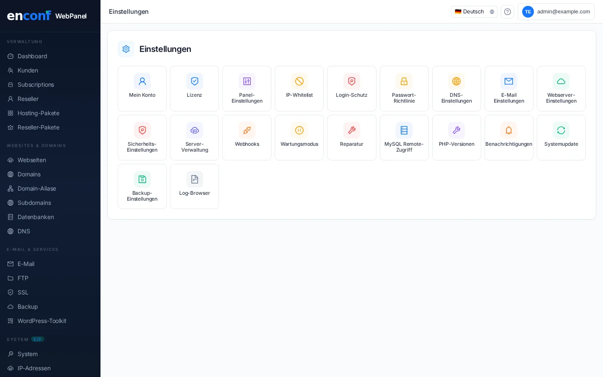Open the Wartungsmodus tile
This screenshot has width=603, height=377.
click(299, 137)
